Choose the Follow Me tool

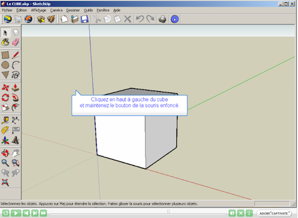point(15,98)
